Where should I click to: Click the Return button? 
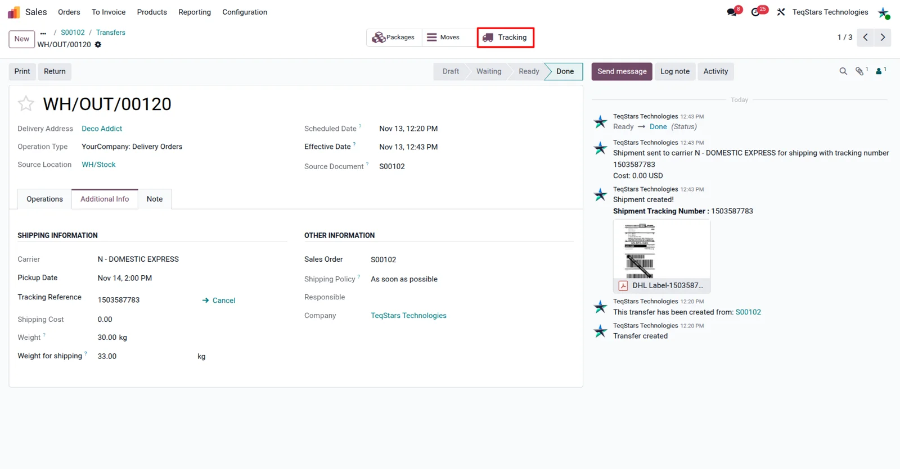55,71
